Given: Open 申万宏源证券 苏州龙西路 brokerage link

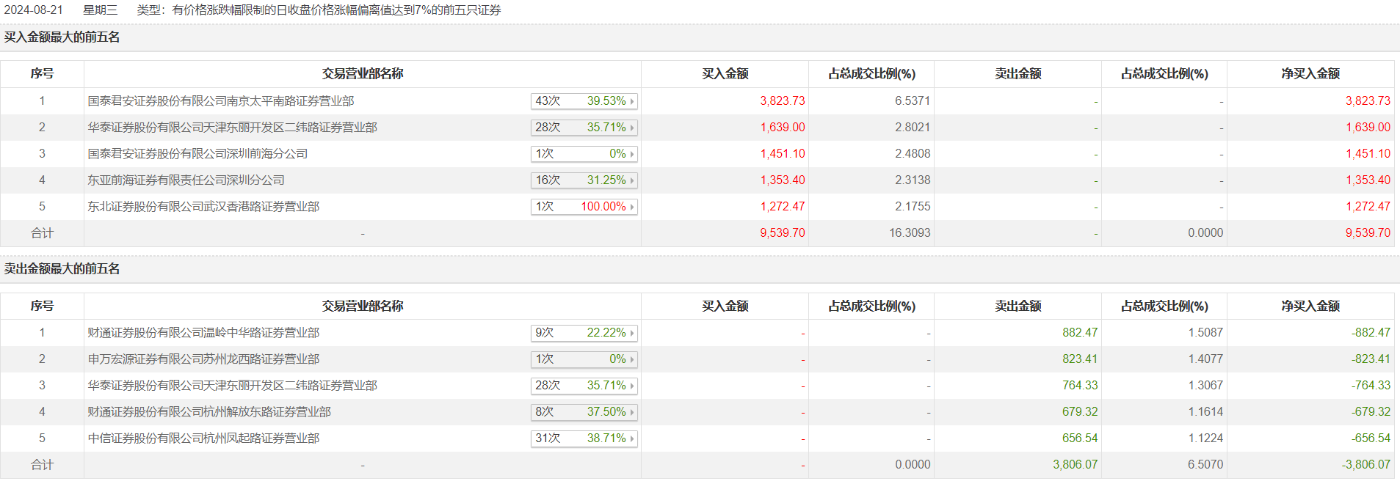Looking at the screenshot, I should [x=203, y=359].
